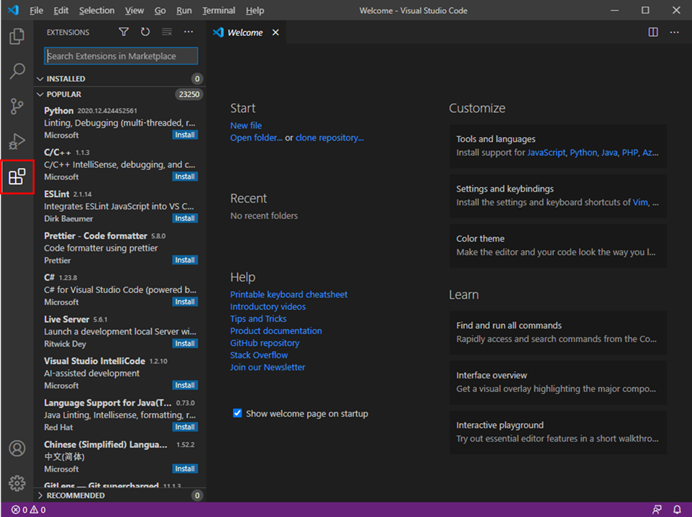
Task: Select Live Server extension entry title
Action: tap(66, 320)
